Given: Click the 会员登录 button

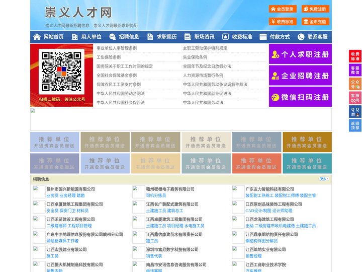Looking at the screenshot, I should [x=283, y=9].
